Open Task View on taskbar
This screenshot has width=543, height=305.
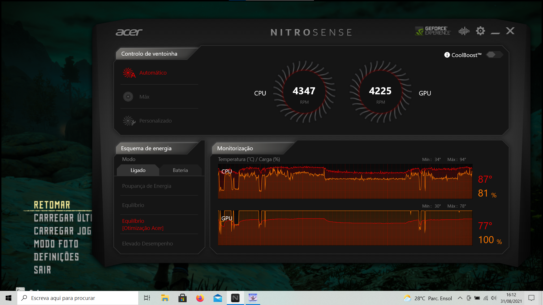pyautogui.click(x=147, y=298)
